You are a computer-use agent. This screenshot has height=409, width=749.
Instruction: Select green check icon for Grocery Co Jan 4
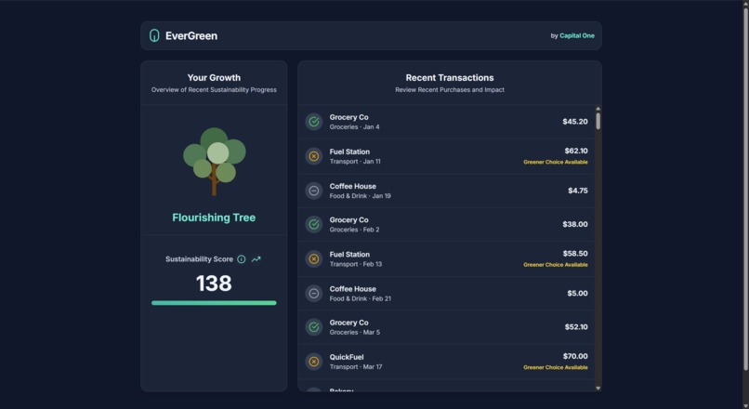(x=314, y=122)
